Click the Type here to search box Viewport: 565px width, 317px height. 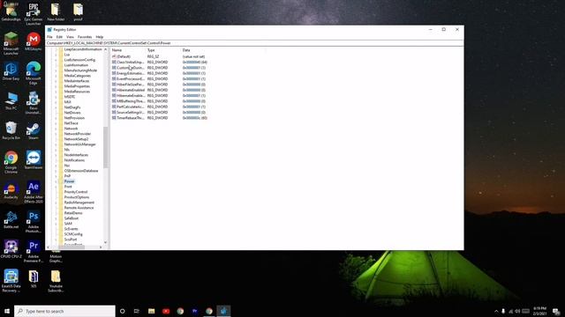(64, 311)
